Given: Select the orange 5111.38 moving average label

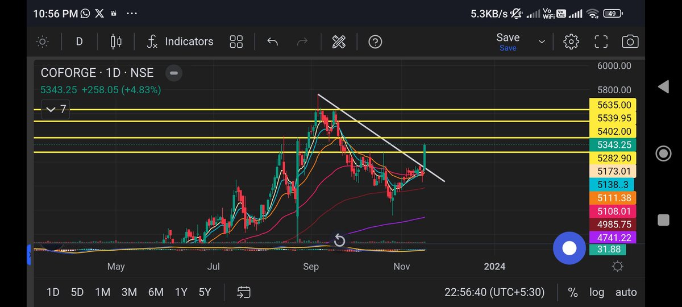Looking at the screenshot, I should (x=614, y=198).
